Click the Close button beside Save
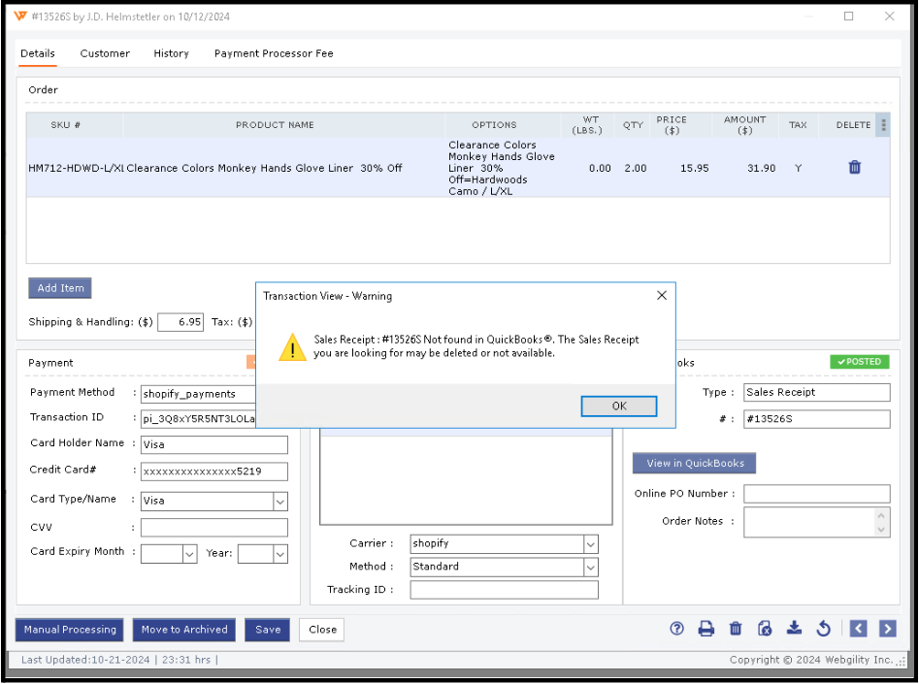The image size is (919, 684). [x=322, y=630]
